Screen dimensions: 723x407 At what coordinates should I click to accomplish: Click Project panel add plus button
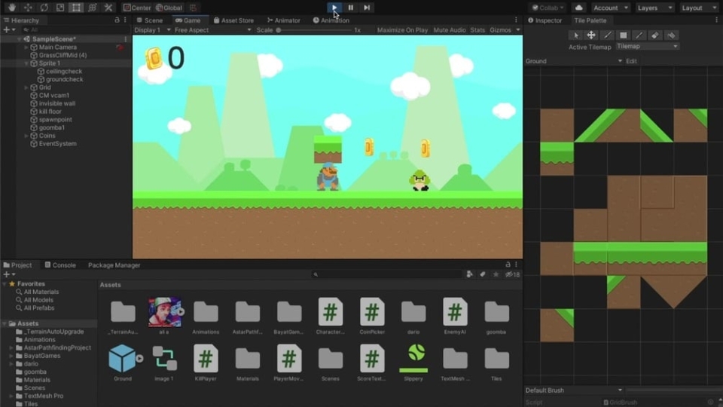(x=9, y=274)
